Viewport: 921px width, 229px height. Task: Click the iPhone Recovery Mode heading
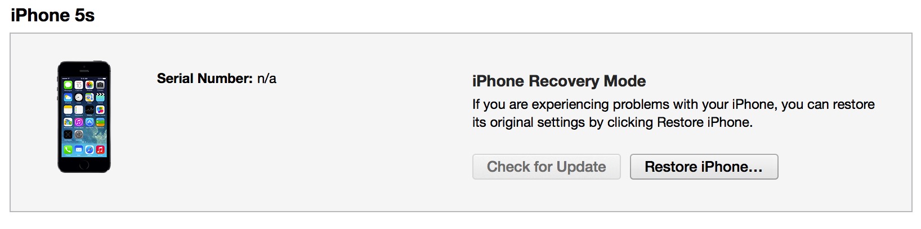point(558,81)
